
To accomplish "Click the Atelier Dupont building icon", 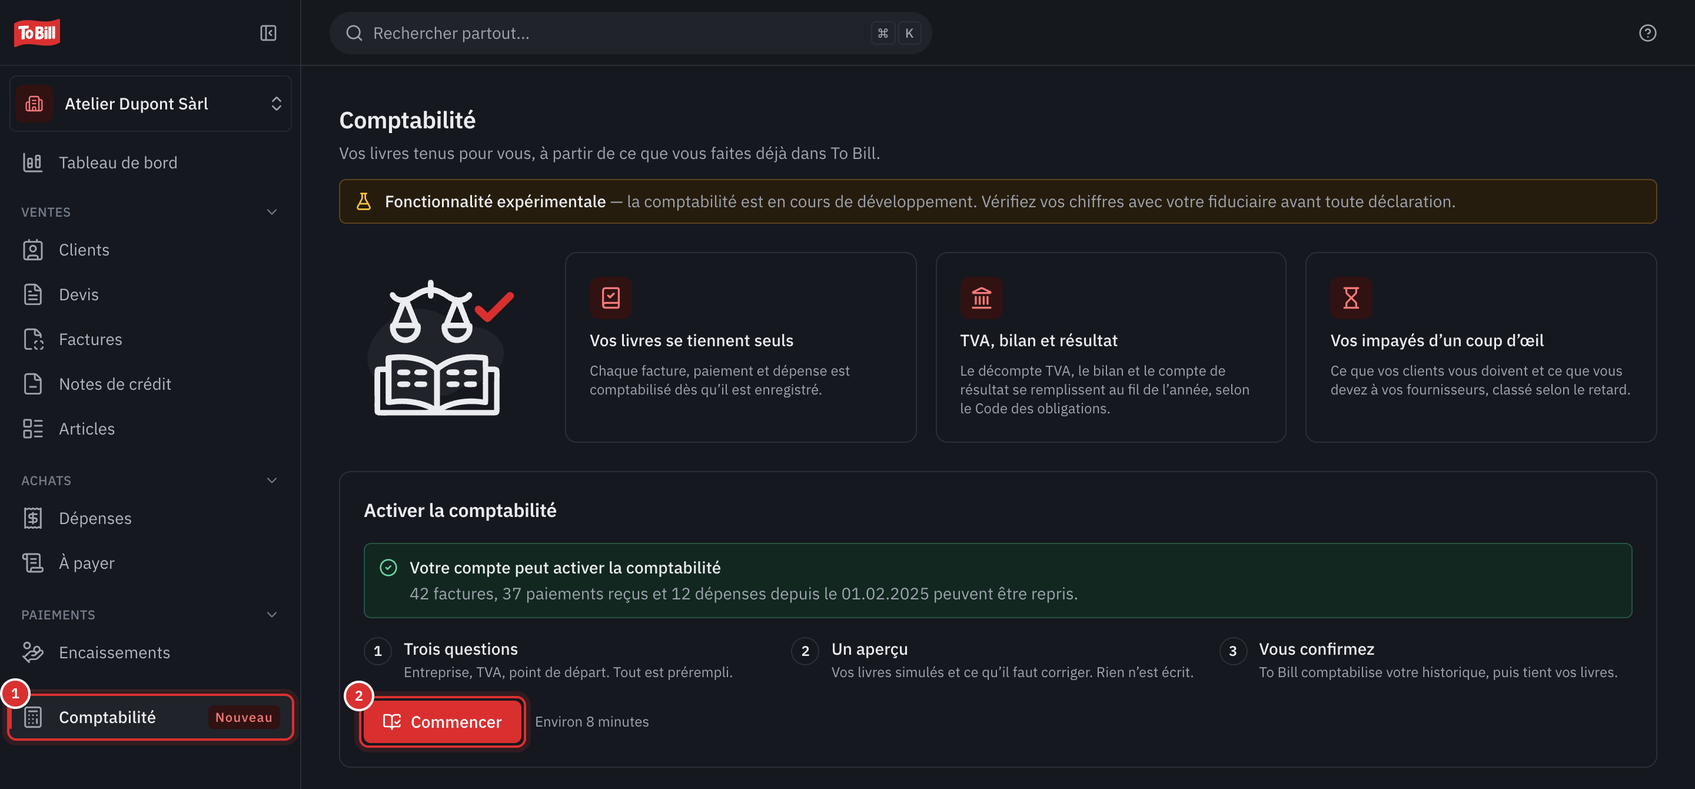I will (x=34, y=103).
